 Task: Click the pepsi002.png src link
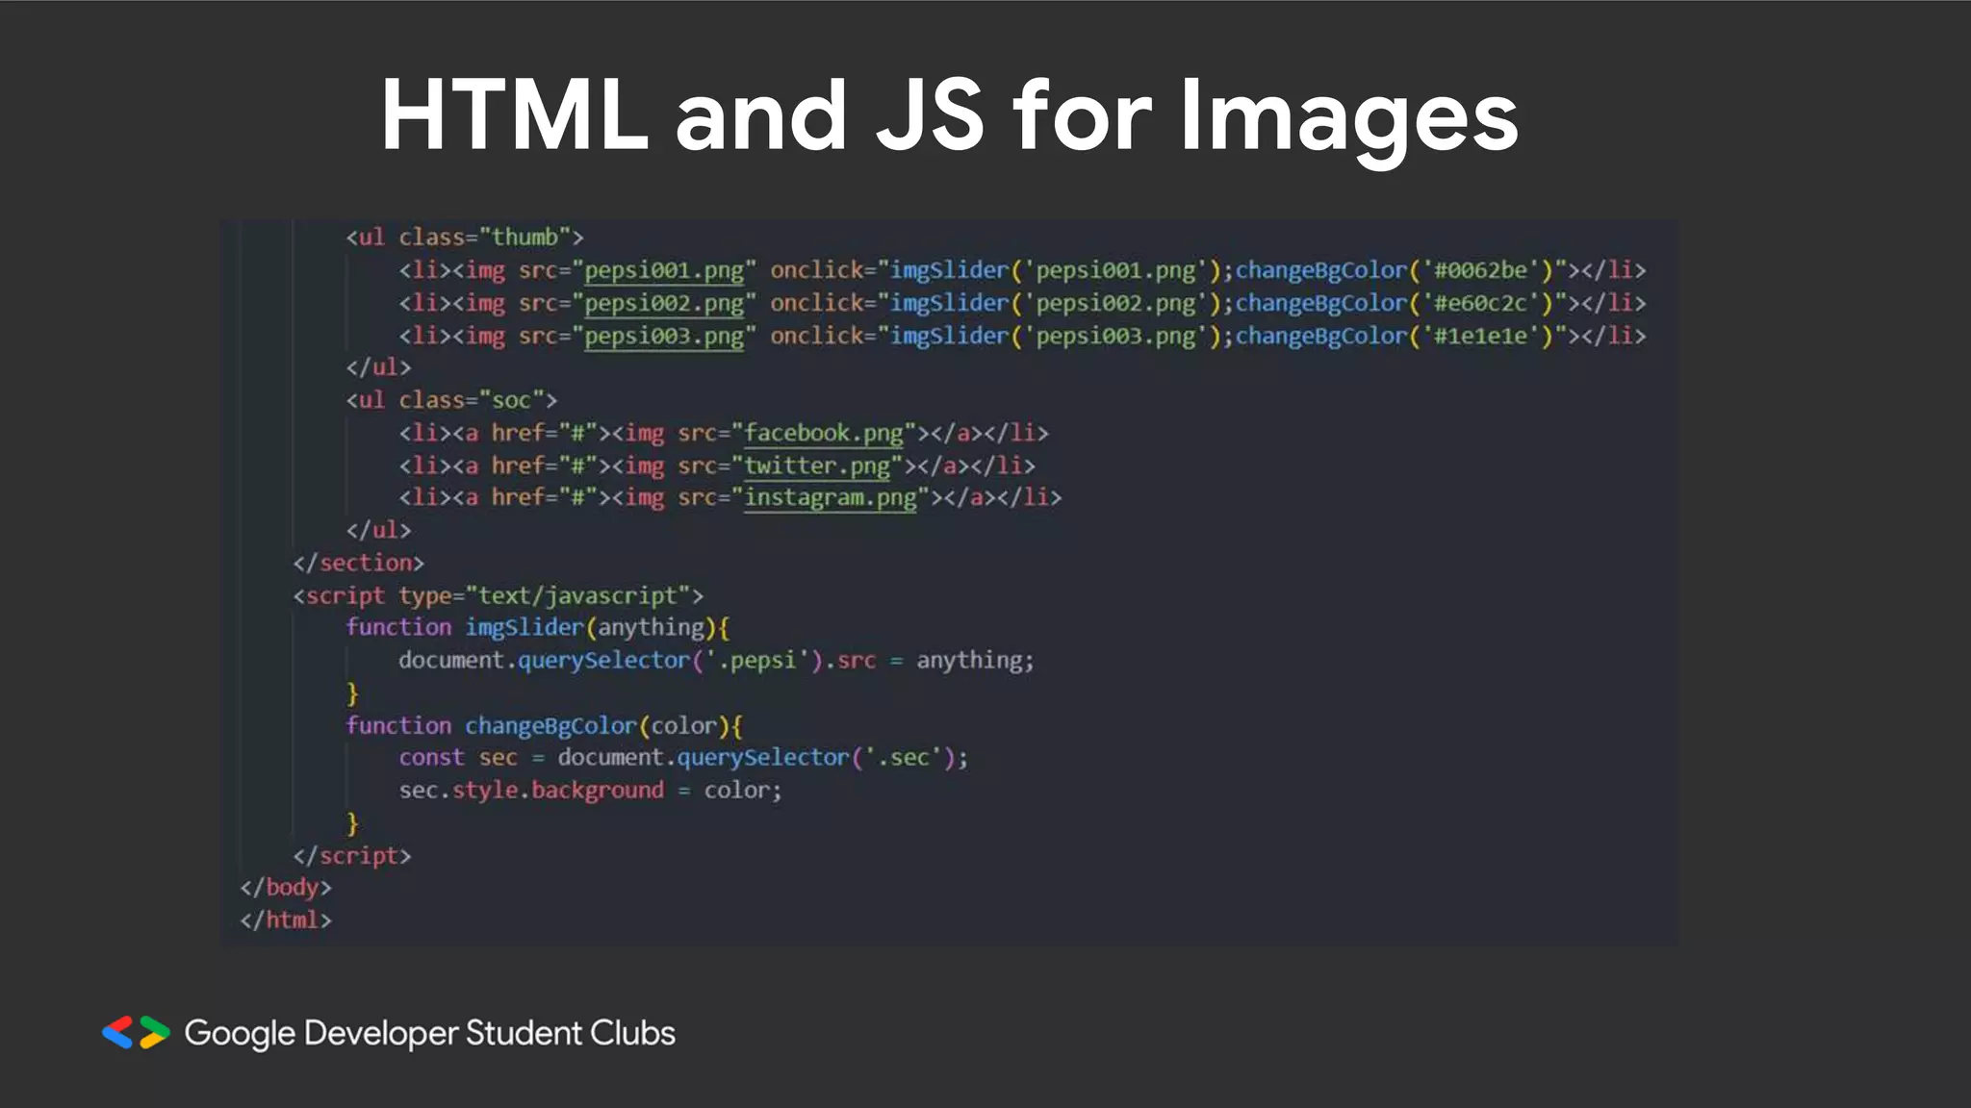click(664, 303)
